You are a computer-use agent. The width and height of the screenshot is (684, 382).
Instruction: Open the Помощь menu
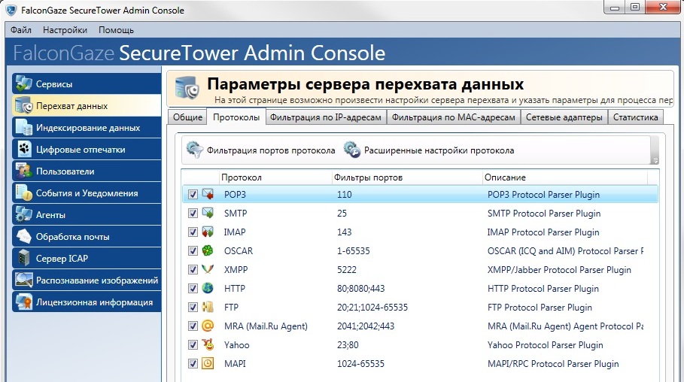click(116, 30)
